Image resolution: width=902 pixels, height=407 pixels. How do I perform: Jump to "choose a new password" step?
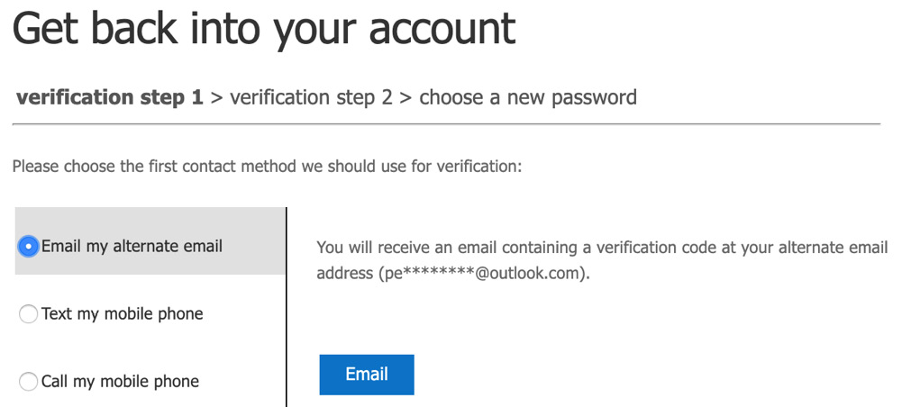click(x=527, y=97)
